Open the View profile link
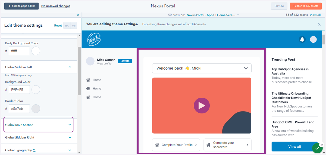This screenshot has width=326, height=155. (x=104, y=64)
